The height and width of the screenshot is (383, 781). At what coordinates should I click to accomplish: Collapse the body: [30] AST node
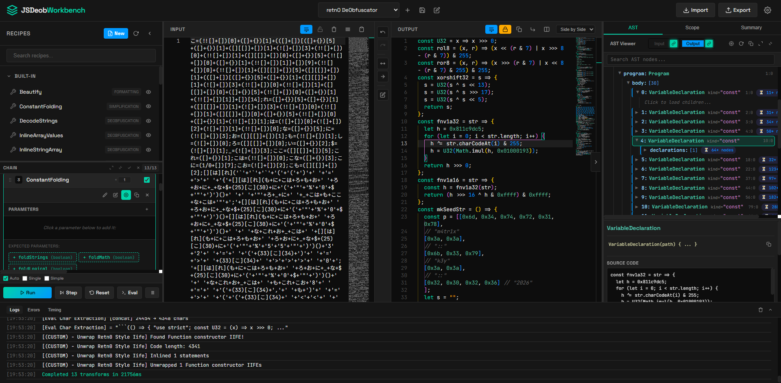(628, 83)
